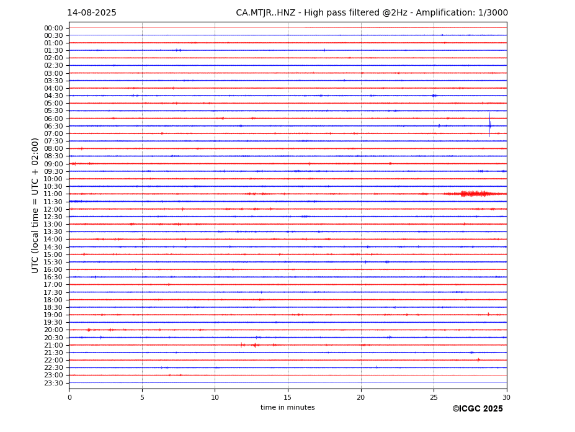Click the 21:00 time row label
575x432 pixels.
53,345
